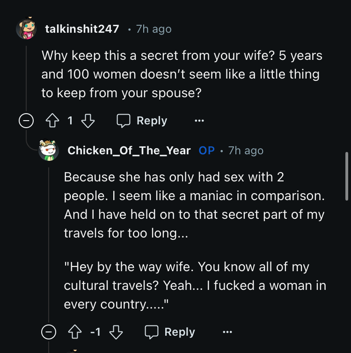351x353 pixels.
Task: Open Chicken_Of_The_Year's snoo avatar
Action: pyautogui.click(x=49, y=151)
